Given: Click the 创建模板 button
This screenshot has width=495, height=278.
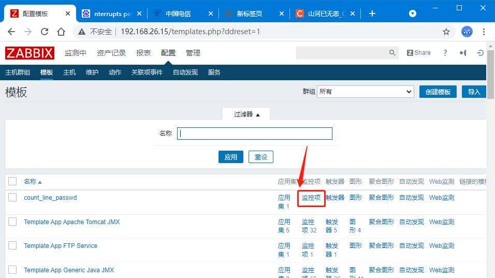Looking at the screenshot, I should 438,92.
